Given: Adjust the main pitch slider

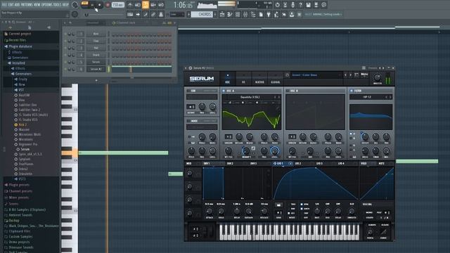Looking at the screenshot, I should click(105, 14).
